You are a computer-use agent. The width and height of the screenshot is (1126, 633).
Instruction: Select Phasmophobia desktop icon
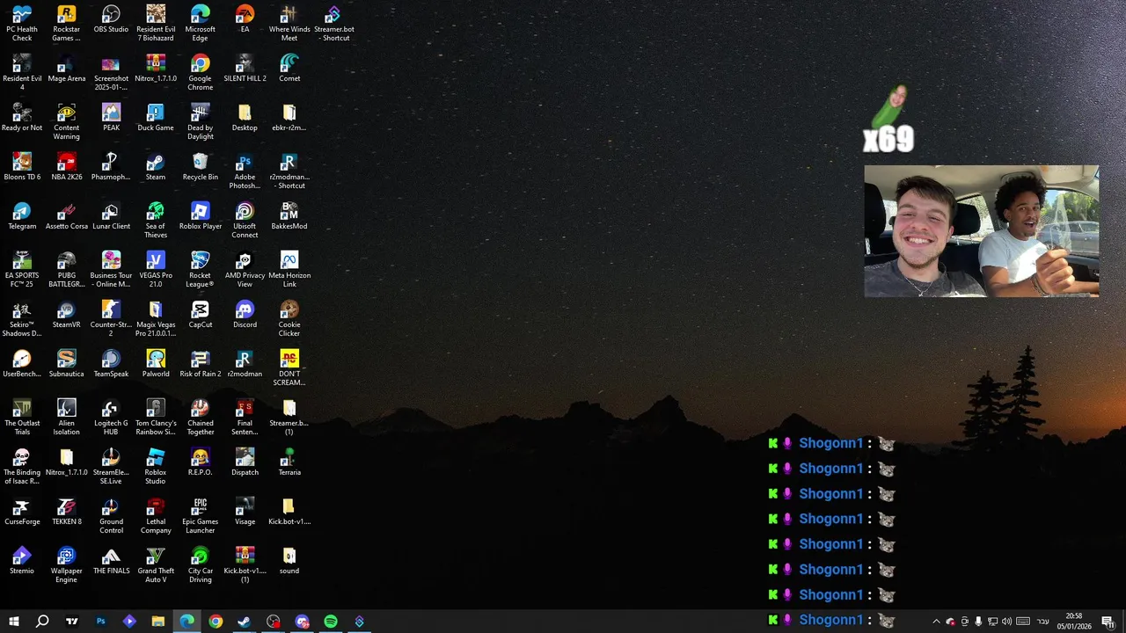(111, 166)
